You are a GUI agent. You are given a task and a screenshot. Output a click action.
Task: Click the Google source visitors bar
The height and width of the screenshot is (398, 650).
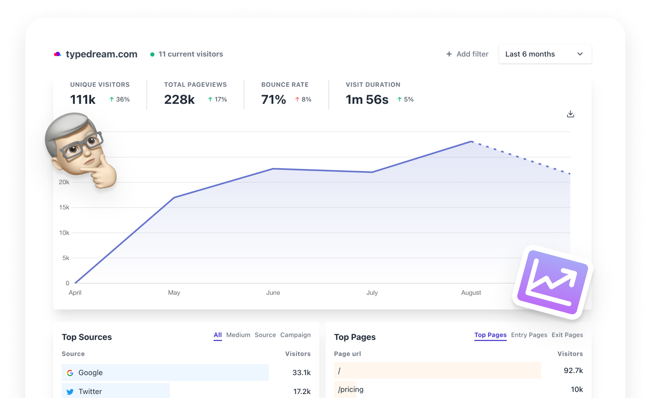[165, 372]
